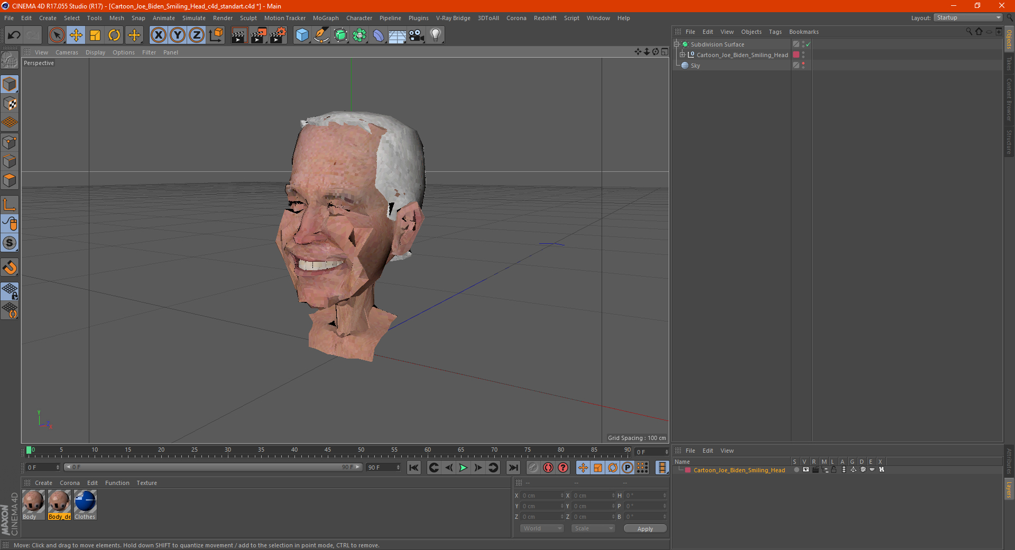1015x550 pixels.
Task: Click the Apply button
Action: (x=645, y=529)
